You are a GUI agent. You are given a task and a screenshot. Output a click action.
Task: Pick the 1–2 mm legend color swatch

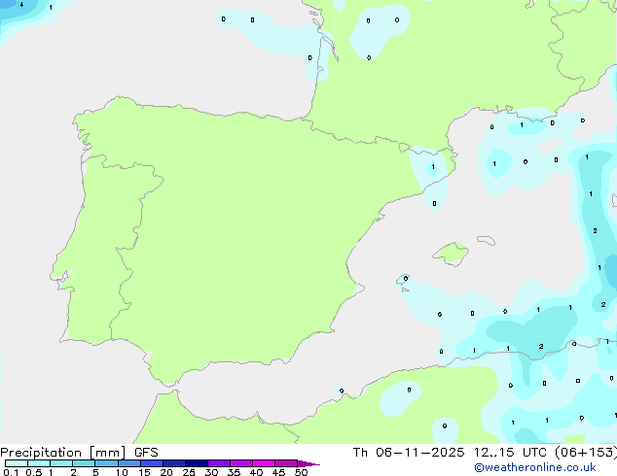(61, 463)
